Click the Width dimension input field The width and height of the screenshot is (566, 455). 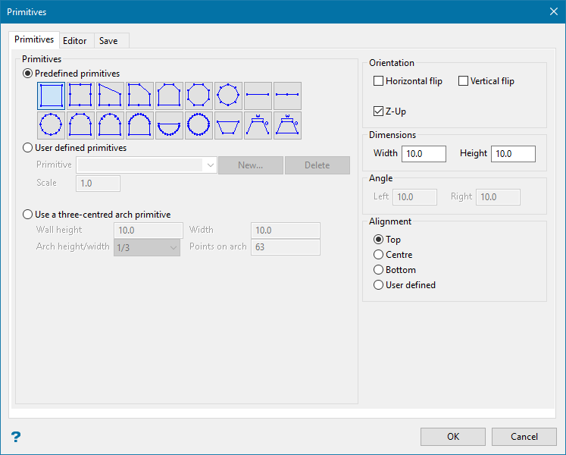tap(424, 154)
